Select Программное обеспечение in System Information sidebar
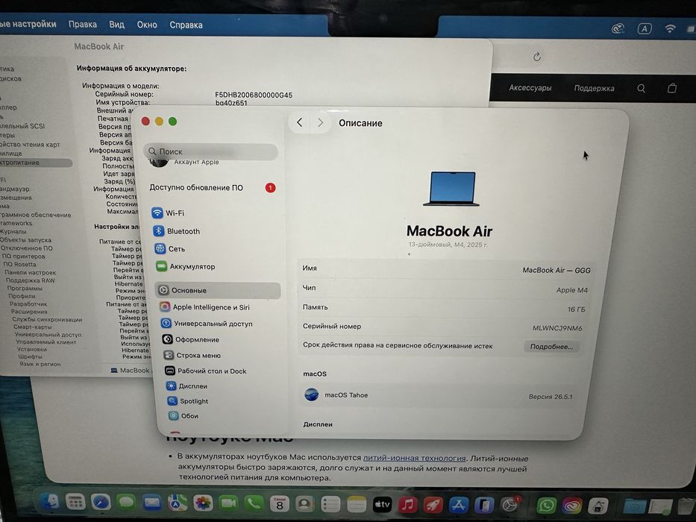 tap(35, 215)
